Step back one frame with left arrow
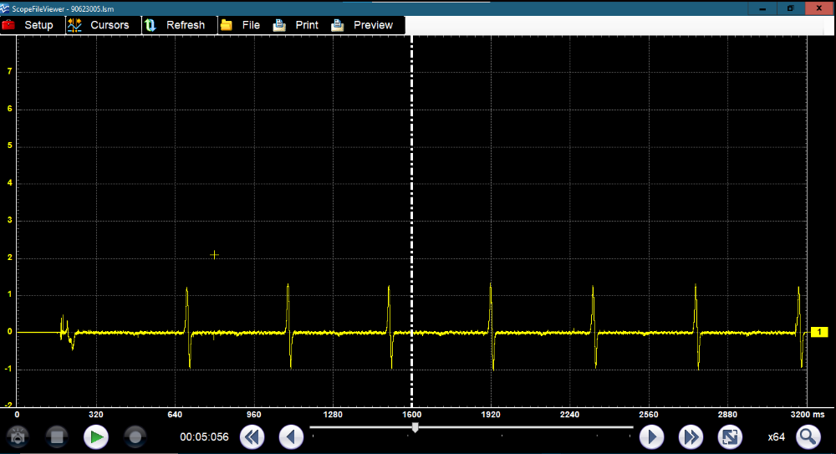Image resolution: width=836 pixels, height=454 pixels. tap(291, 436)
